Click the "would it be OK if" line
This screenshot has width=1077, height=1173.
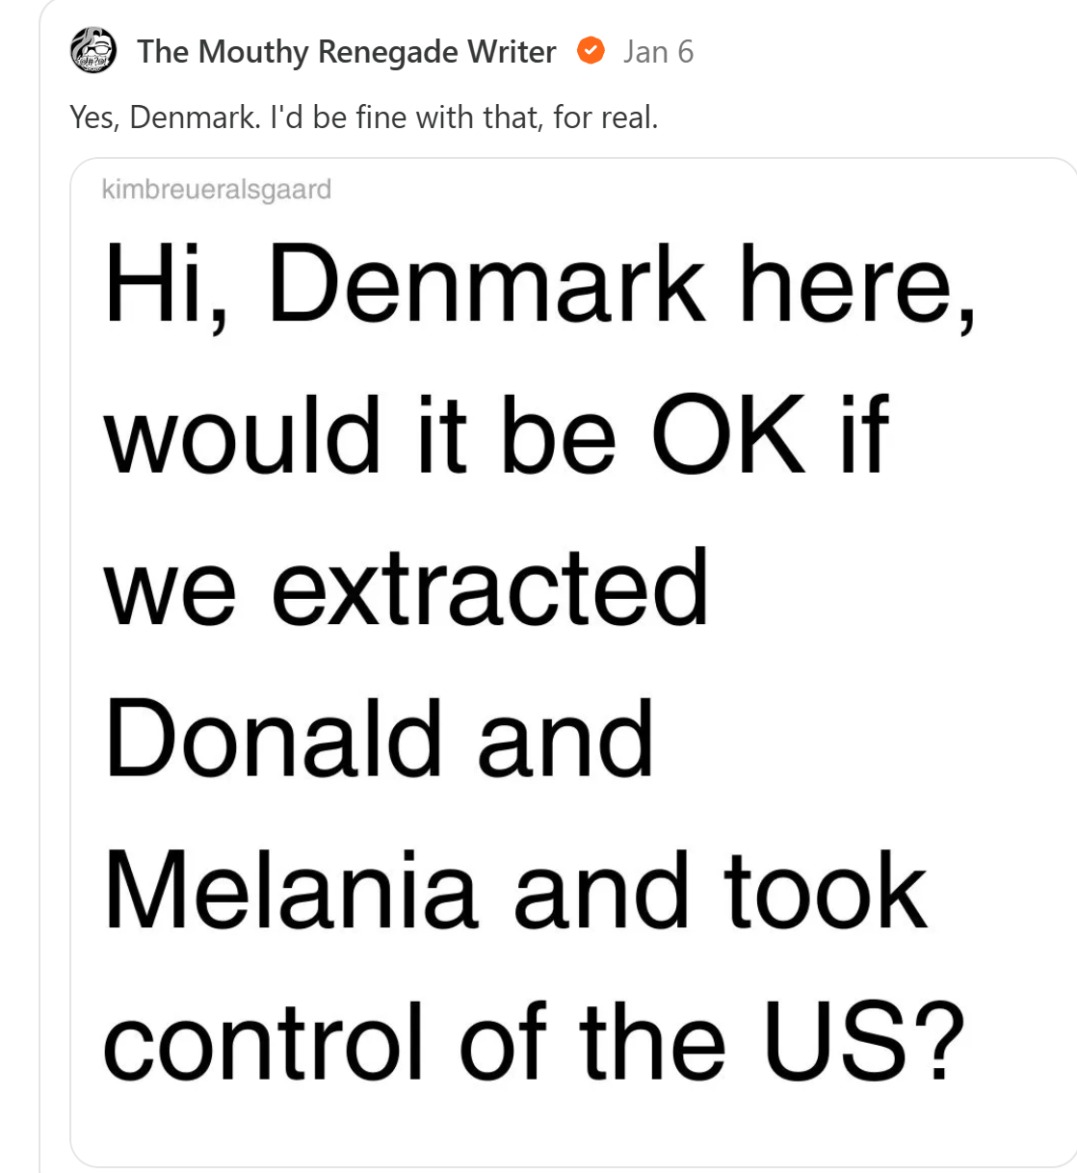(496, 435)
